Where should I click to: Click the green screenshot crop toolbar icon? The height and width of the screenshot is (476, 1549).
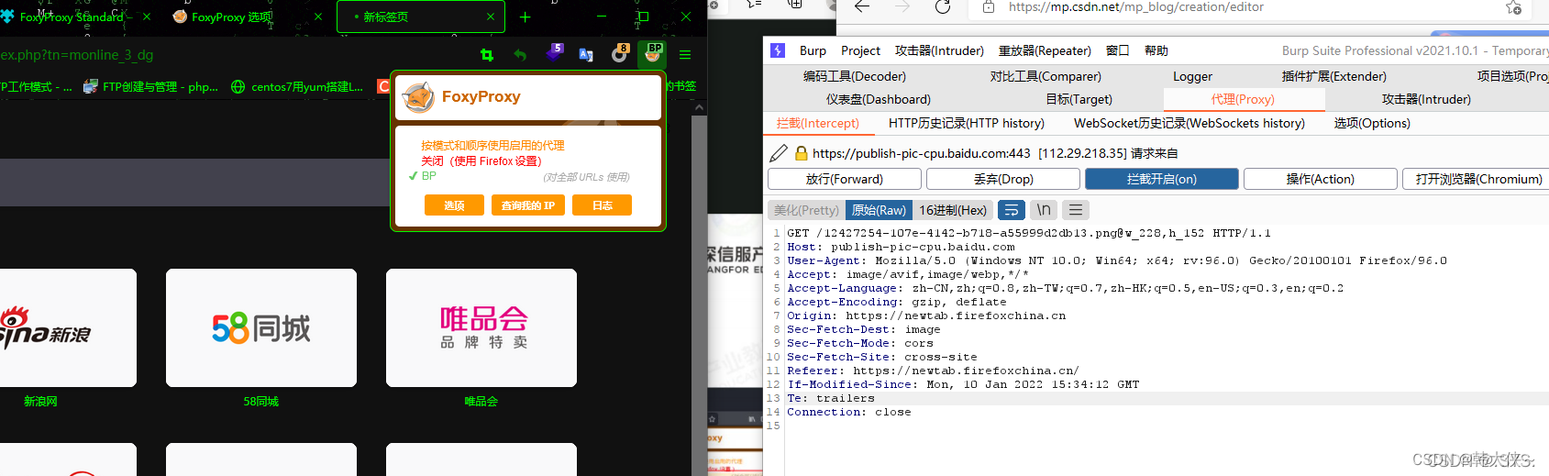(487, 55)
